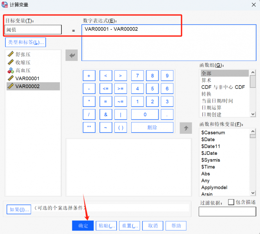Click the 取消 cancel button
Image resolution: width=260 pixels, height=234 pixels.
[153, 225]
